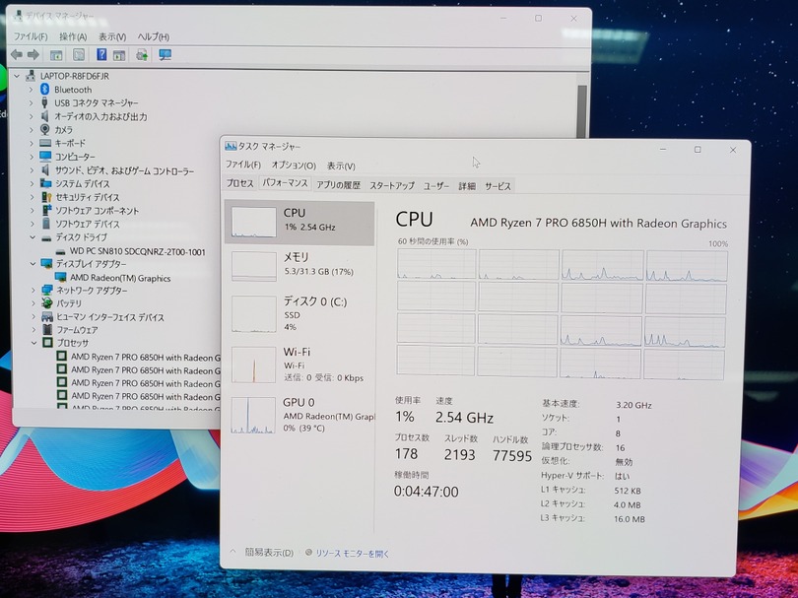This screenshot has height=598, width=798.
Task: Select the WD PC SN810 SDCQNRZ-2T00-1001 disk drive
Action: click(x=138, y=251)
